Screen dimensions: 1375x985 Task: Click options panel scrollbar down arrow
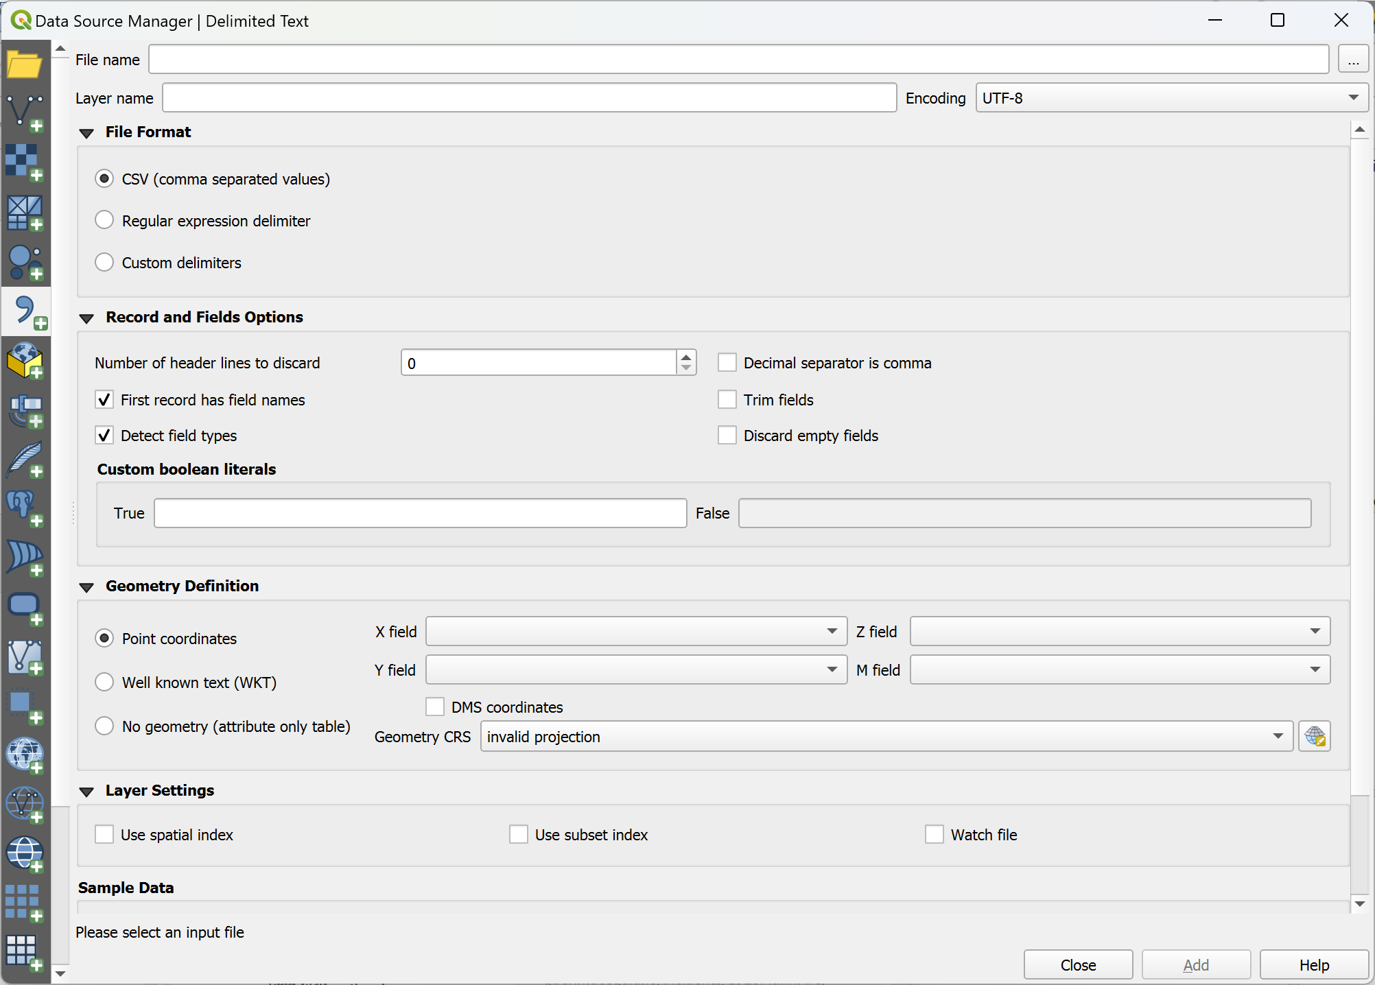[x=1360, y=904]
